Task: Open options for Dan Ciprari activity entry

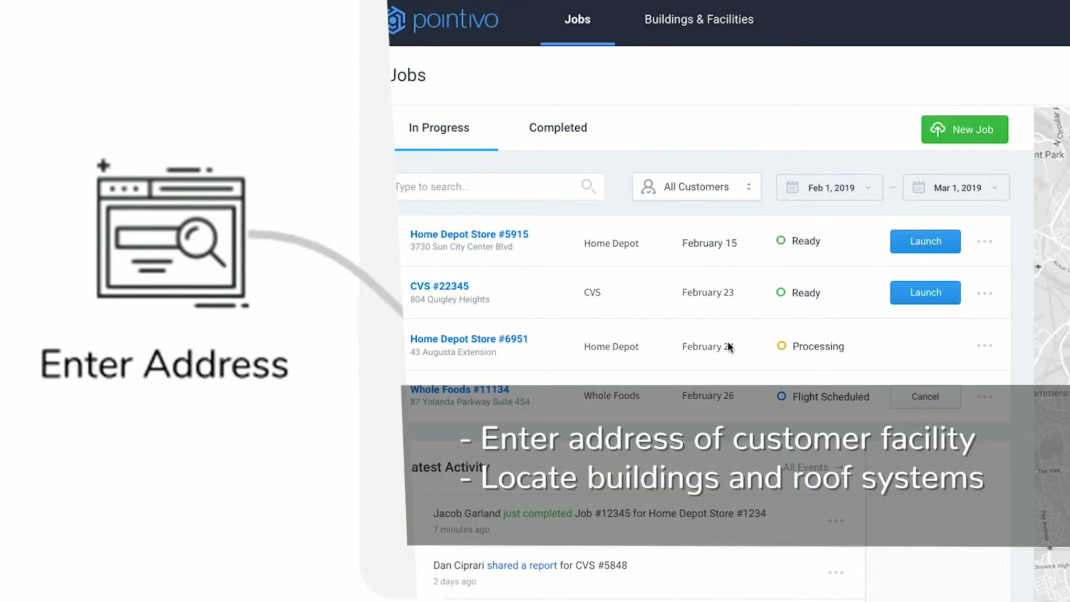Action: (835, 572)
